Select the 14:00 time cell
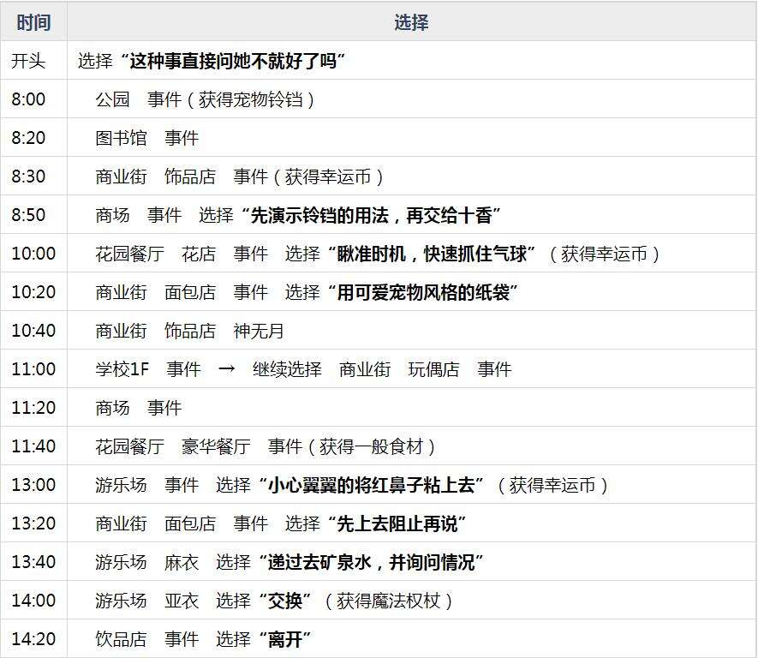Screen dimensions: 758x658 coord(33,600)
